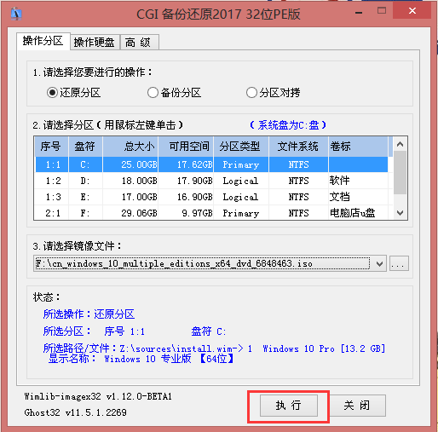Click the 总大小 column header
438x432 pixels.
(130, 147)
